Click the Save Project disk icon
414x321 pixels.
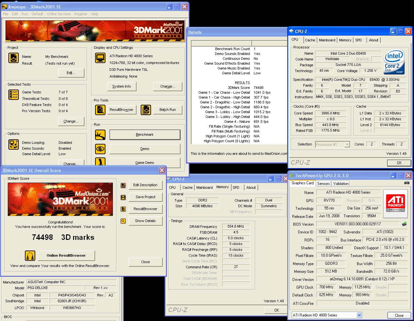pyautogui.click(x=123, y=197)
